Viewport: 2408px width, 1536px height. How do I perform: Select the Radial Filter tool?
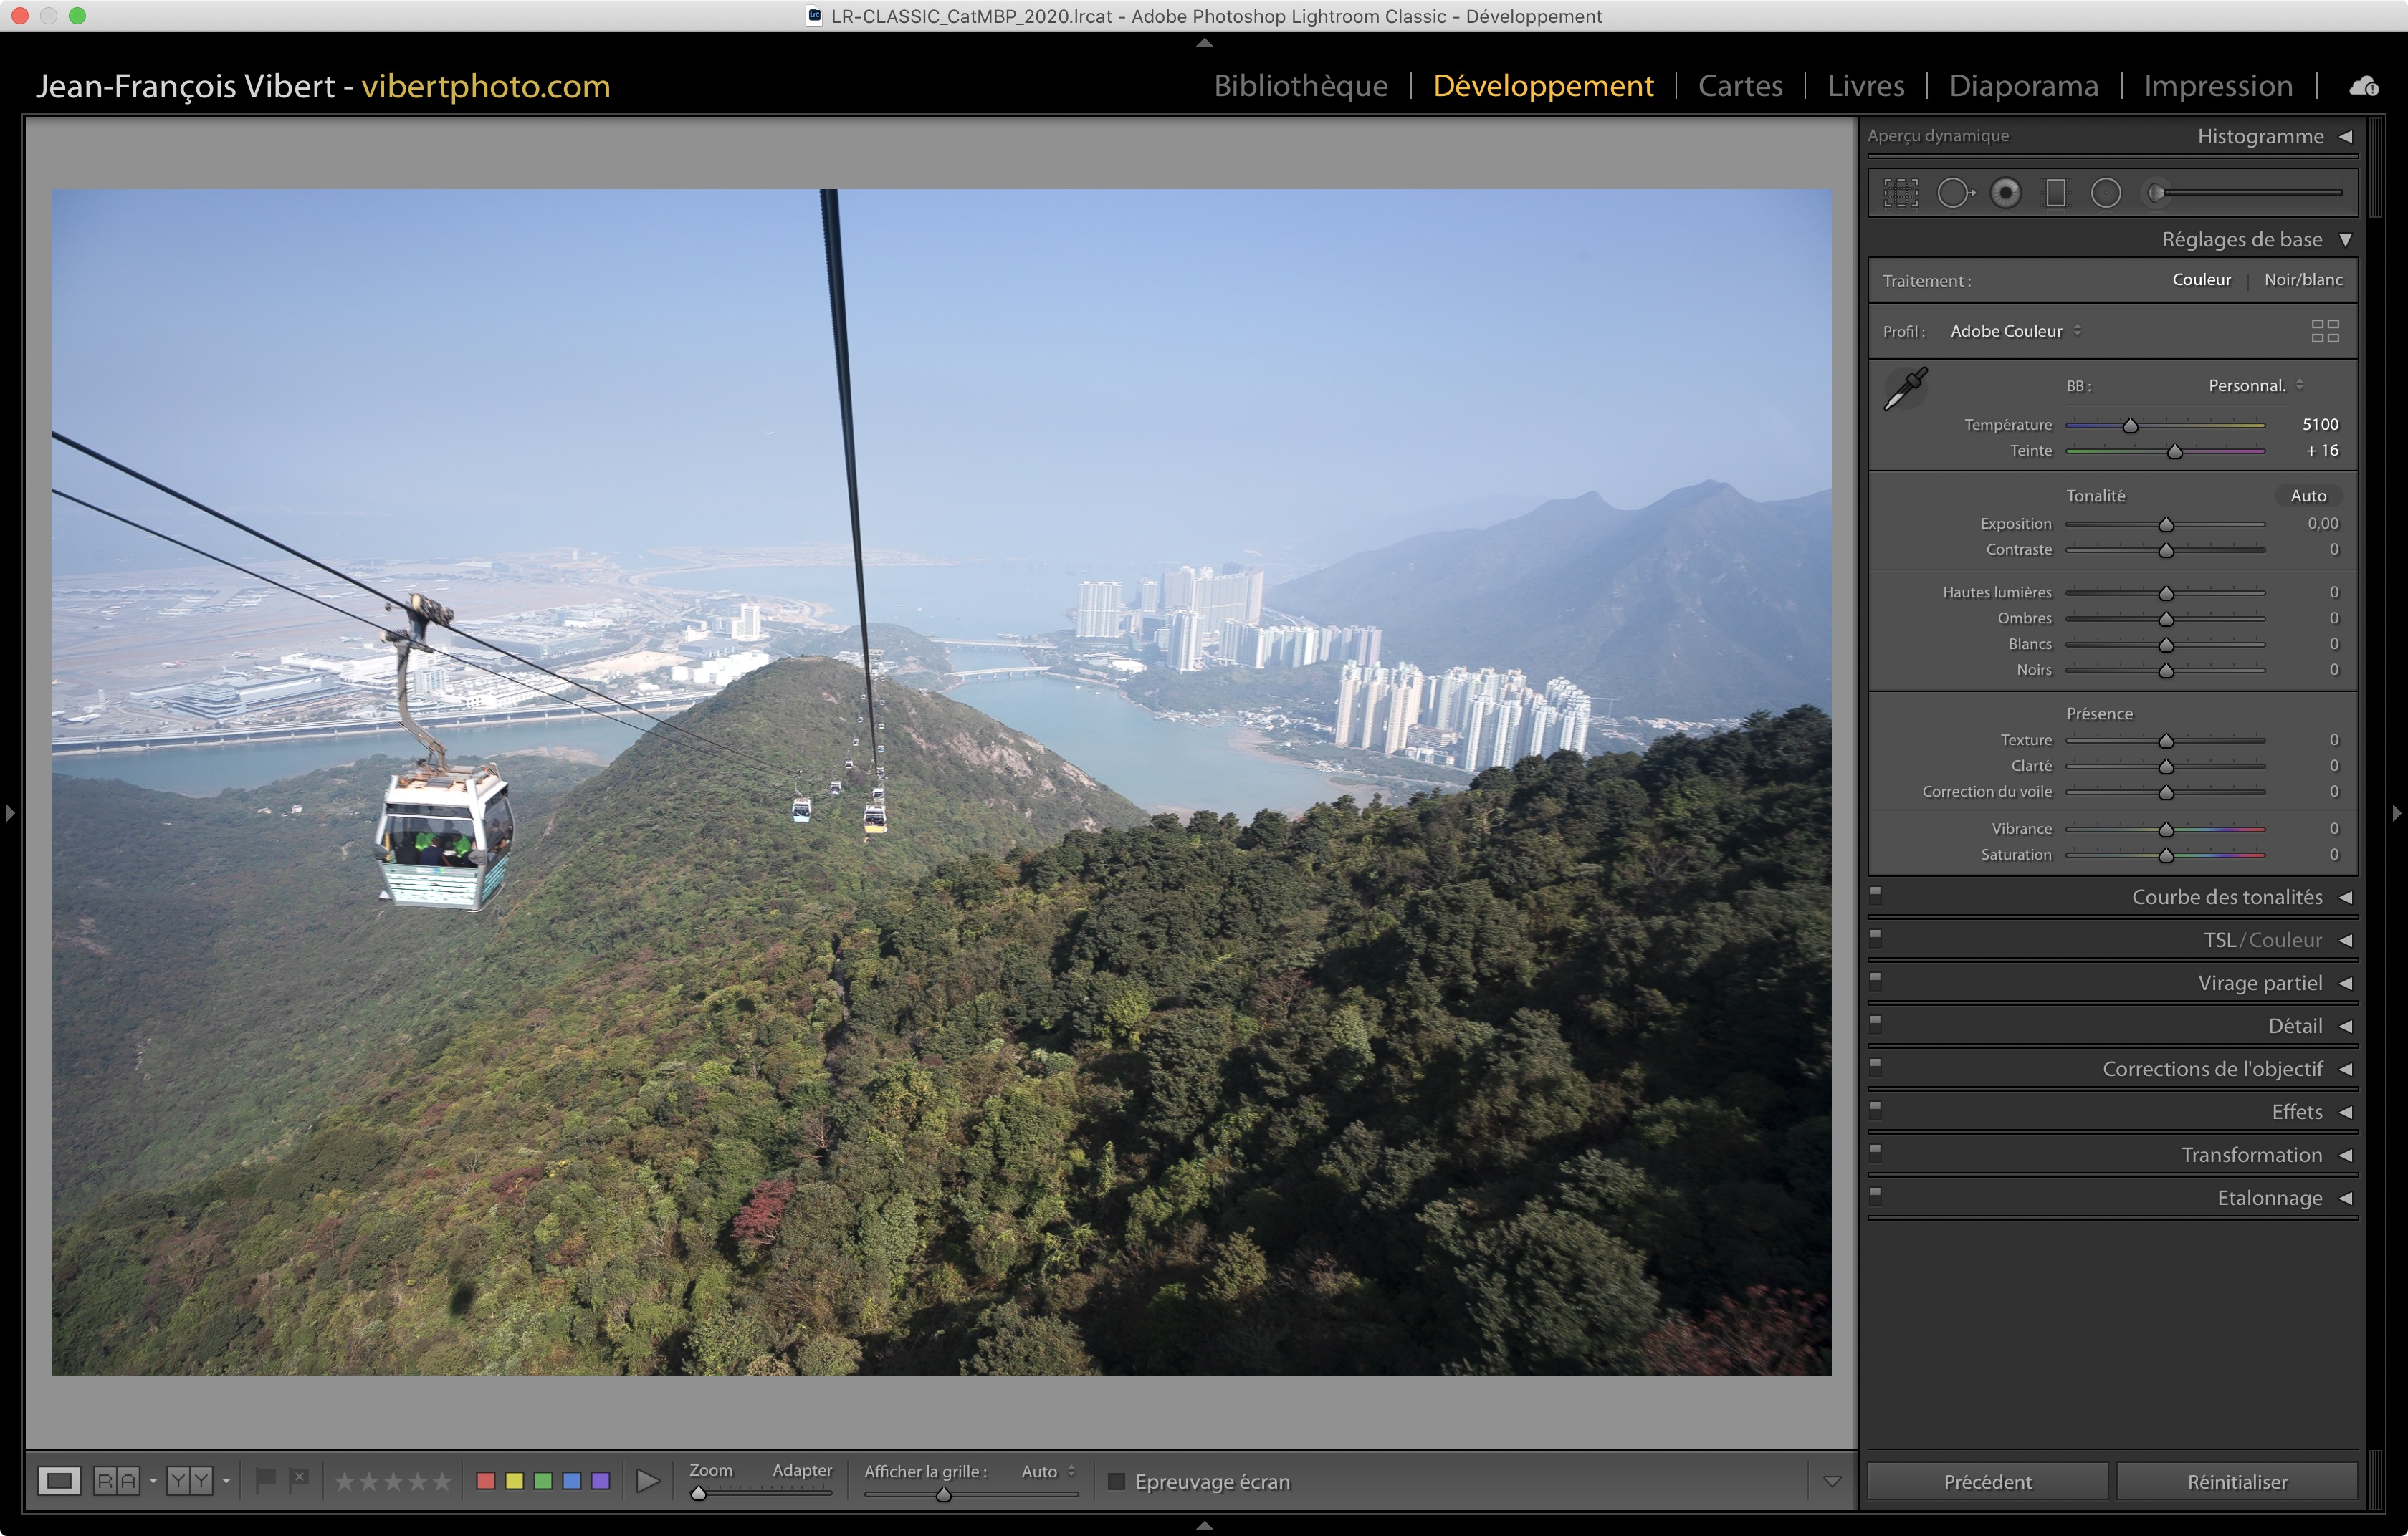(2106, 193)
